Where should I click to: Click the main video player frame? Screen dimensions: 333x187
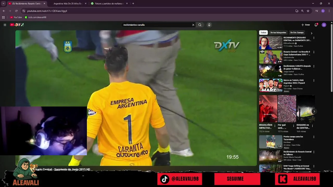[x=136, y=98]
